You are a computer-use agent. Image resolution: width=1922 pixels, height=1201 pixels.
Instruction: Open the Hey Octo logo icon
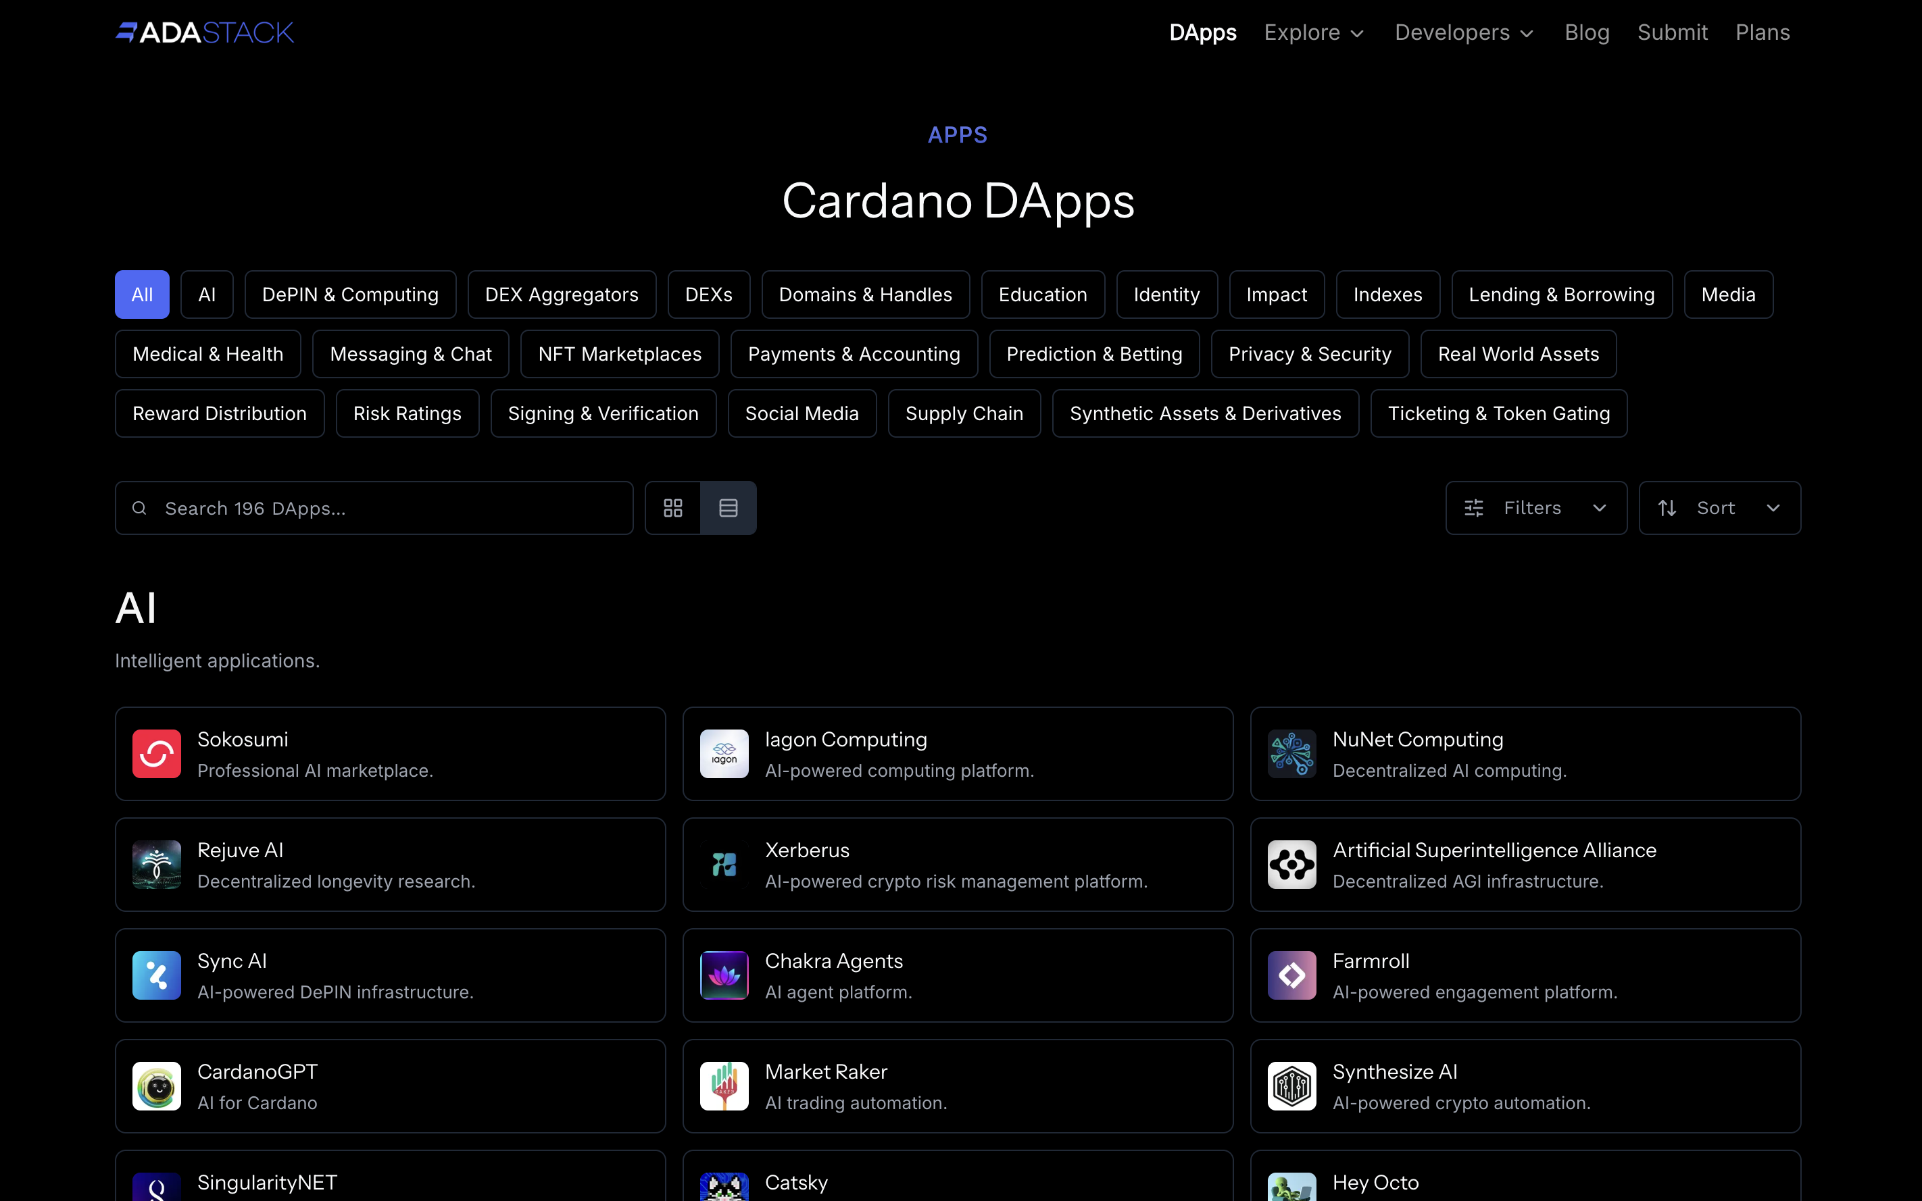click(x=1292, y=1187)
